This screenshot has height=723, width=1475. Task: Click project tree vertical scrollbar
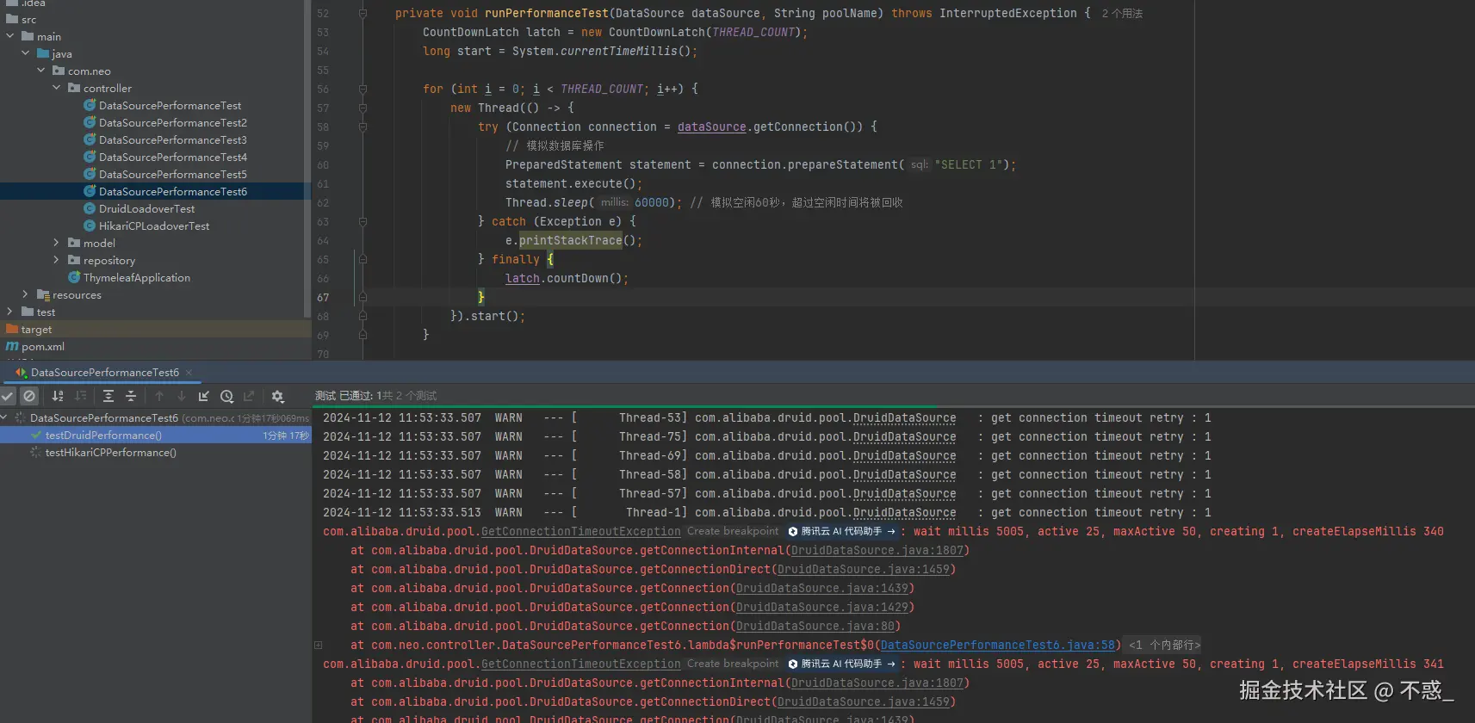pyautogui.click(x=307, y=159)
